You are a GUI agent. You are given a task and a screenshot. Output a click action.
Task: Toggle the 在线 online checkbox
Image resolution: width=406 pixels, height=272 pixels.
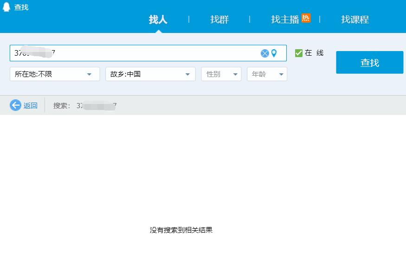(299, 53)
